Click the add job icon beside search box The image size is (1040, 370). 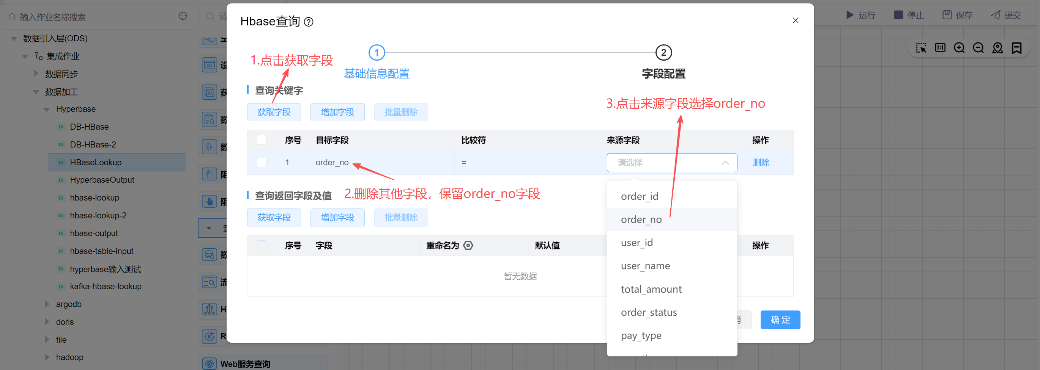click(183, 16)
